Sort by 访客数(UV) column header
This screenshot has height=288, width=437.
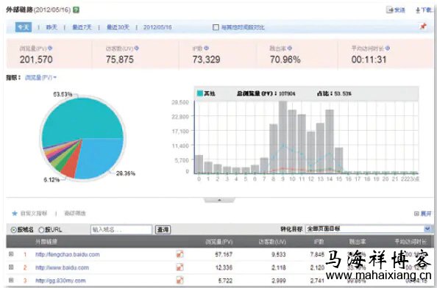click(x=272, y=242)
